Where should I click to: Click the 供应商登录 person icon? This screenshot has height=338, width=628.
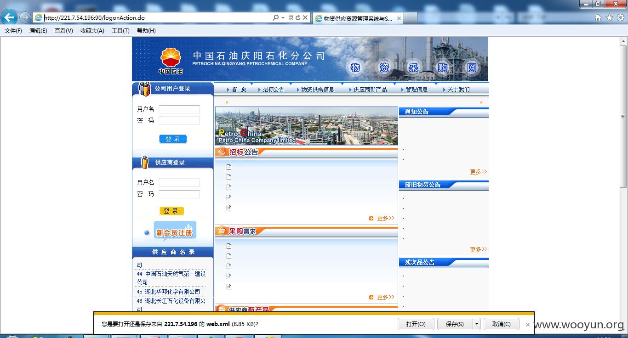(x=145, y=162)
